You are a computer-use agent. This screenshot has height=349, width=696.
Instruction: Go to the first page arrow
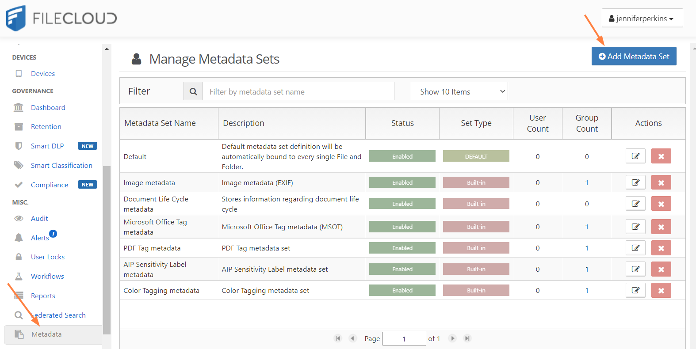338,338
